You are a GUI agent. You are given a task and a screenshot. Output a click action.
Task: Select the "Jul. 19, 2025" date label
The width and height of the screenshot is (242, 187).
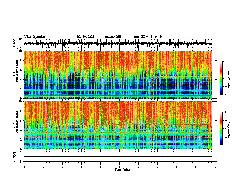point(85,37)
